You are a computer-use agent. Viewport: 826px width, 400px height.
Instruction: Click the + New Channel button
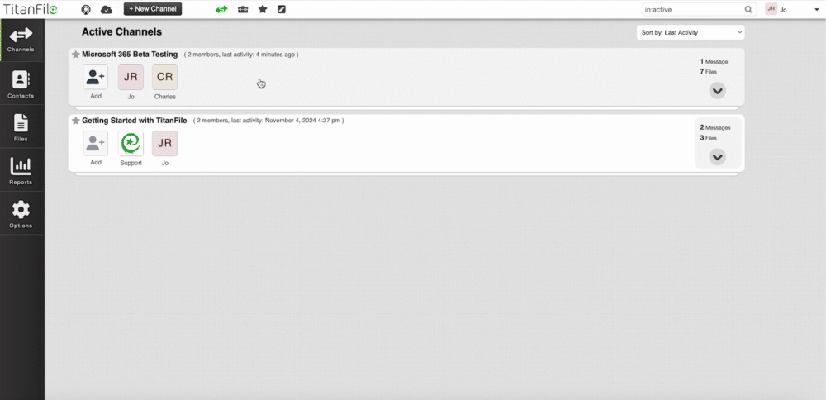coord(153,9)
